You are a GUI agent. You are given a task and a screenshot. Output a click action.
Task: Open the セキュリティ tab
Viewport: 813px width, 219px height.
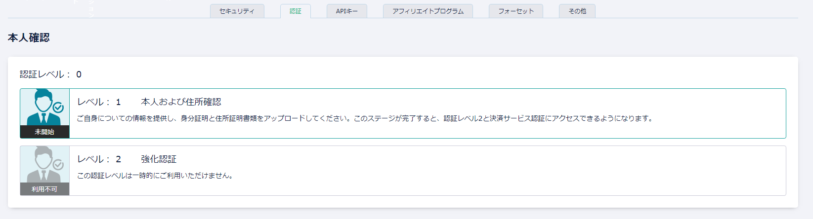(x=237, y=11)
